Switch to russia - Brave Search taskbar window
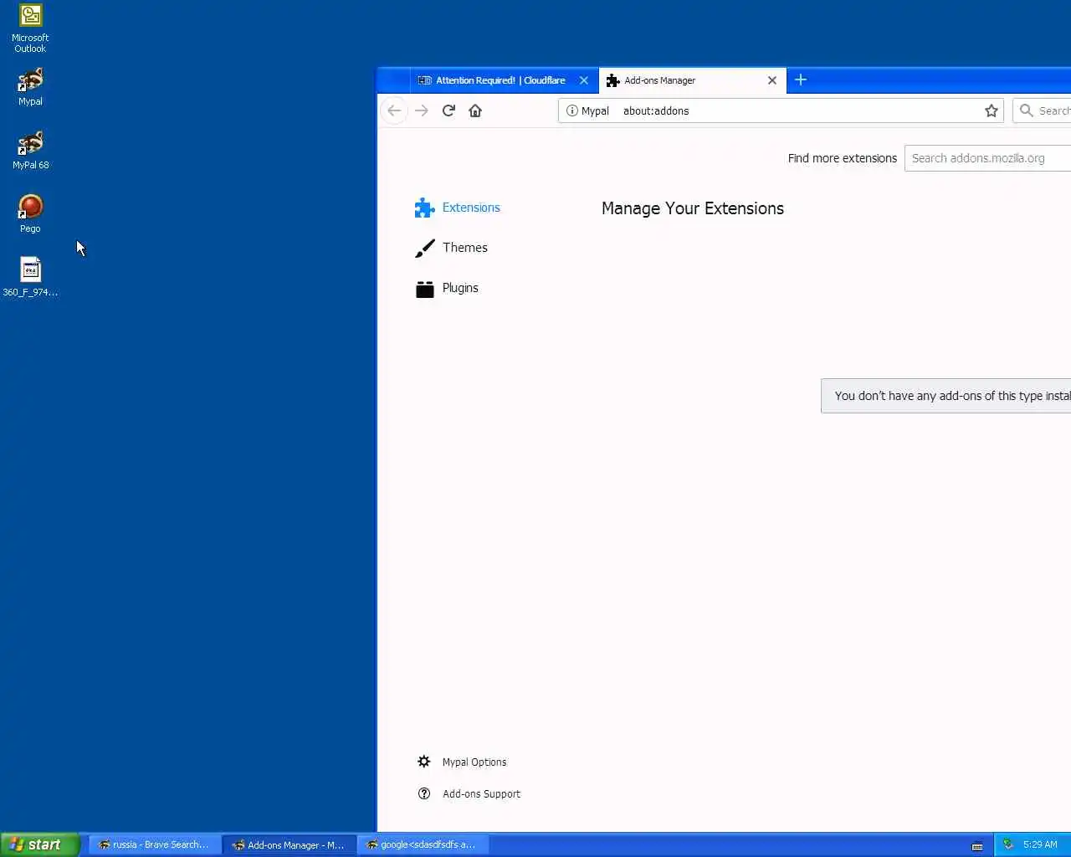 pos(154,844)
